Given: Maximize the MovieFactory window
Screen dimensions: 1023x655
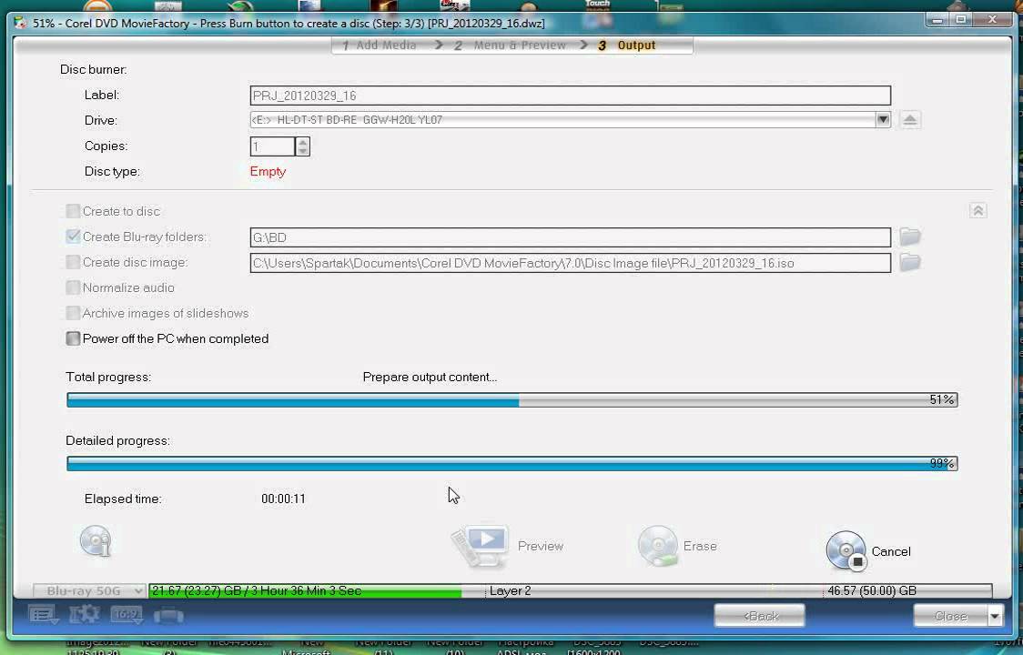Looking at the screenshot, I should [961, 20].
